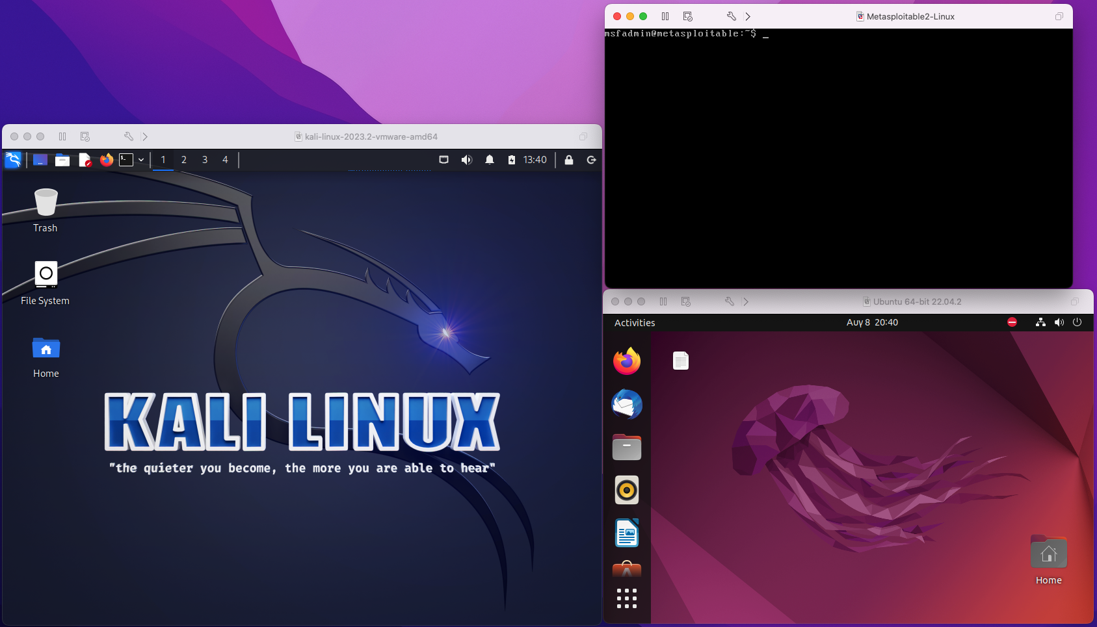Click the resize icon at Kali window's right
The image size is (1097, 627).
coord(583,136)
